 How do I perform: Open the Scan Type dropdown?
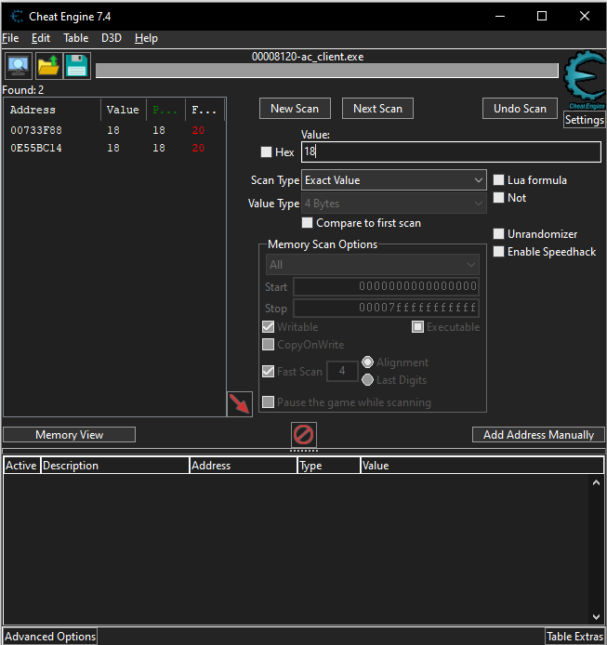pyautogui.click(x=394, y=180)
